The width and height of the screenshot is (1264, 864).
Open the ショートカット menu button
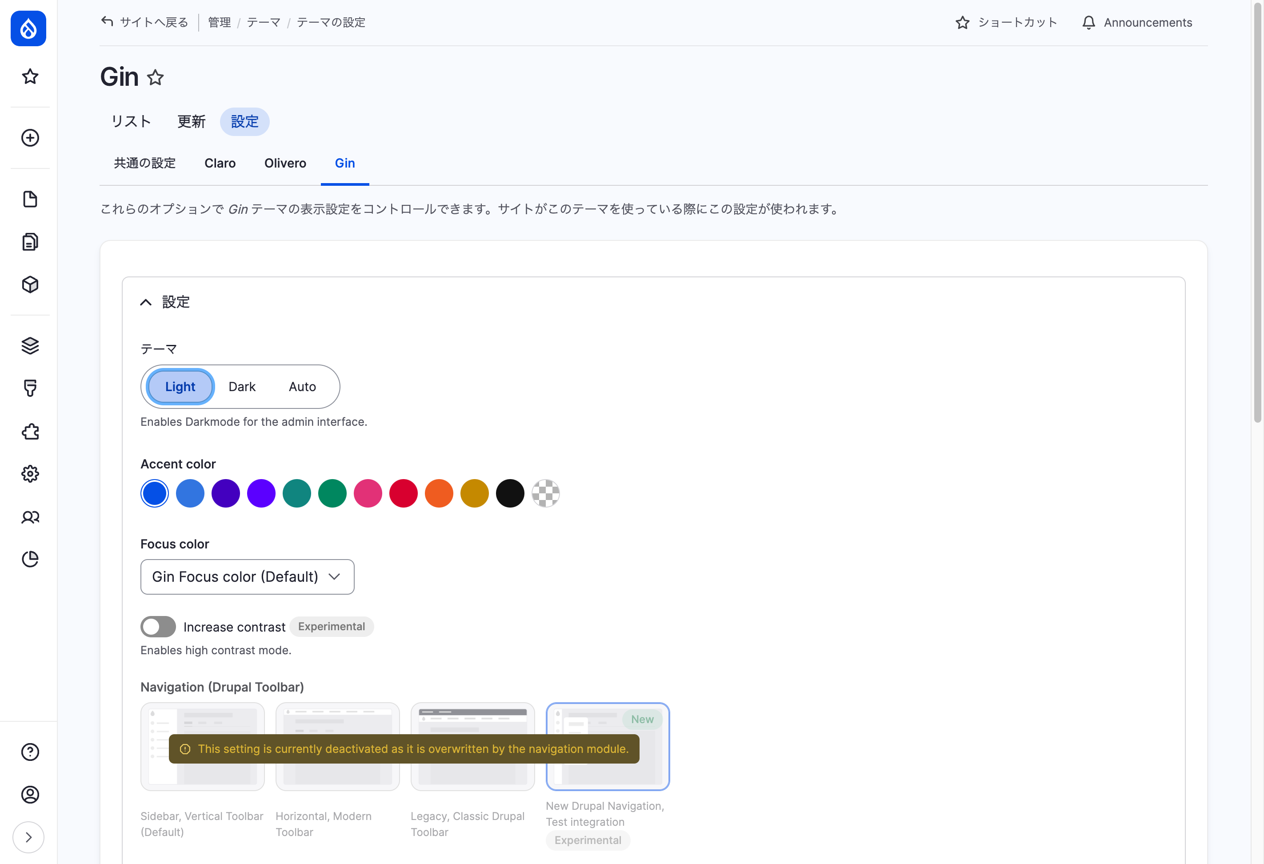pos(1007,22)
